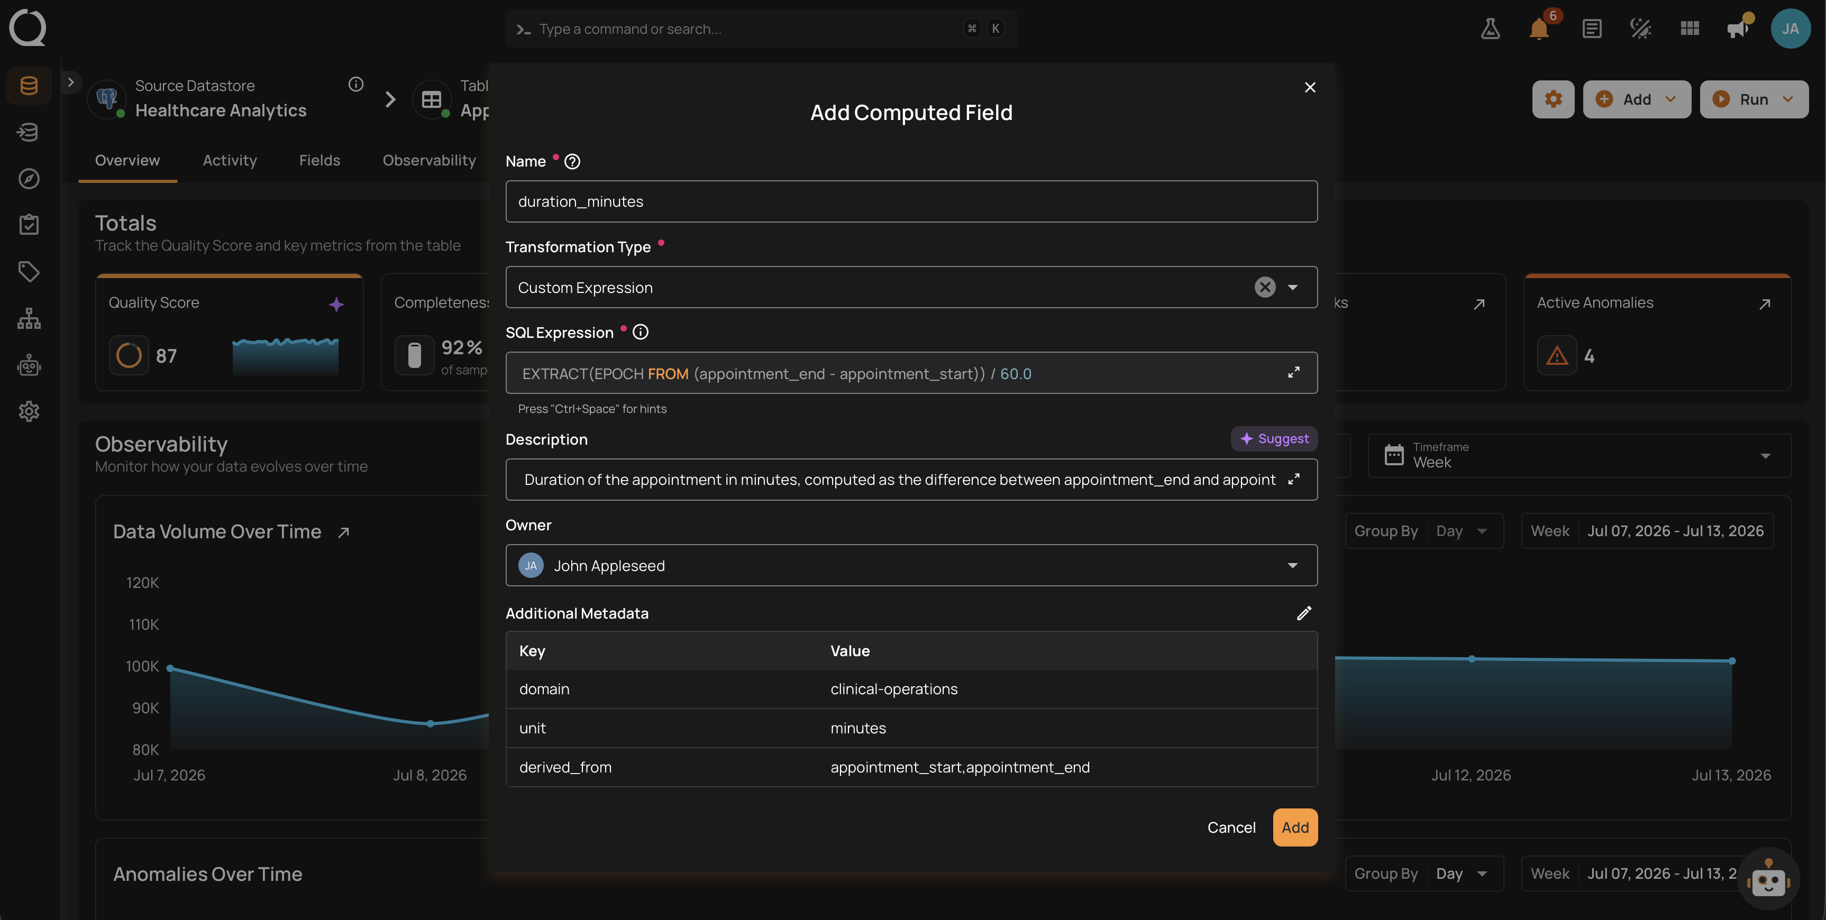Click the derived_from metadata key cell
This screenshot has width=1826, height=920.
(565, 767)
